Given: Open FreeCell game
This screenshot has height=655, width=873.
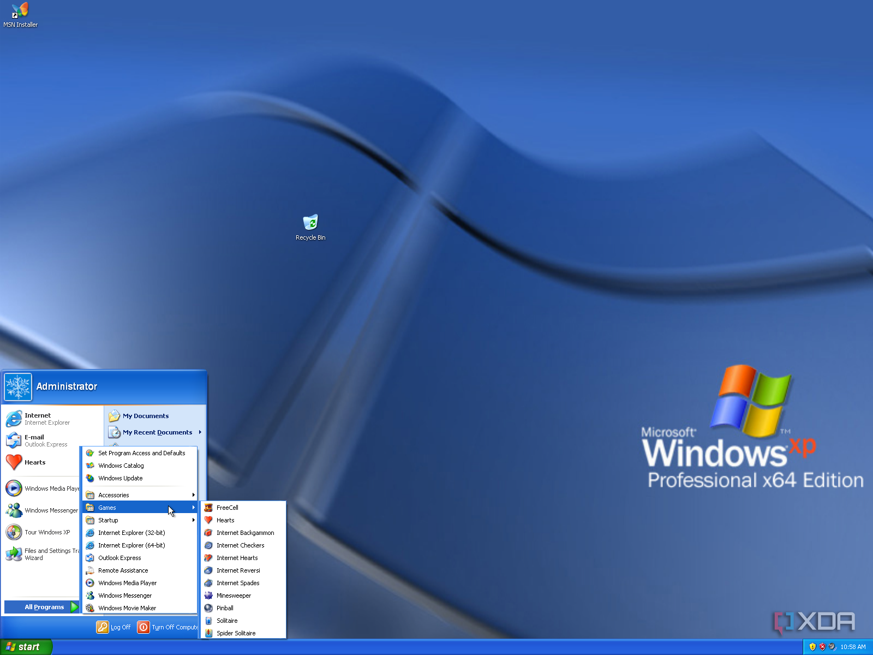Looking at the screenshot, I should pyautogui.click(x=227, y=508).
